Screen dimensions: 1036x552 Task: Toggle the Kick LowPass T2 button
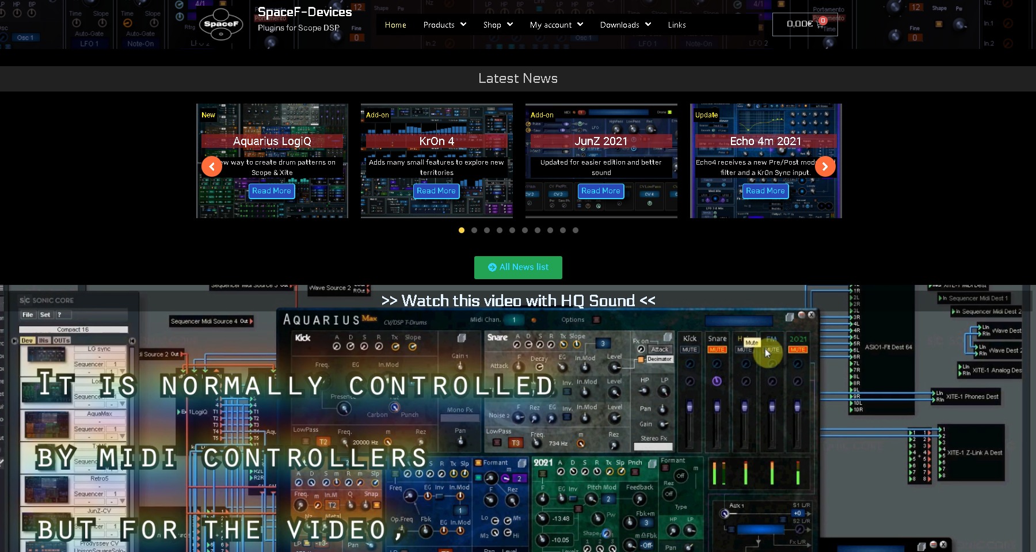(x=323, y=442)
